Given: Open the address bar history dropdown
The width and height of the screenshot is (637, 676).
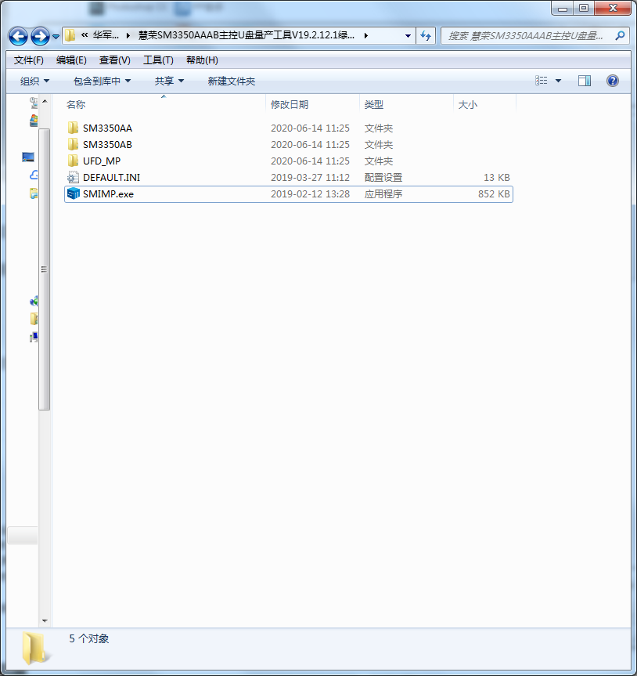Looking at the screenshot, I should (x=408, y=36).
